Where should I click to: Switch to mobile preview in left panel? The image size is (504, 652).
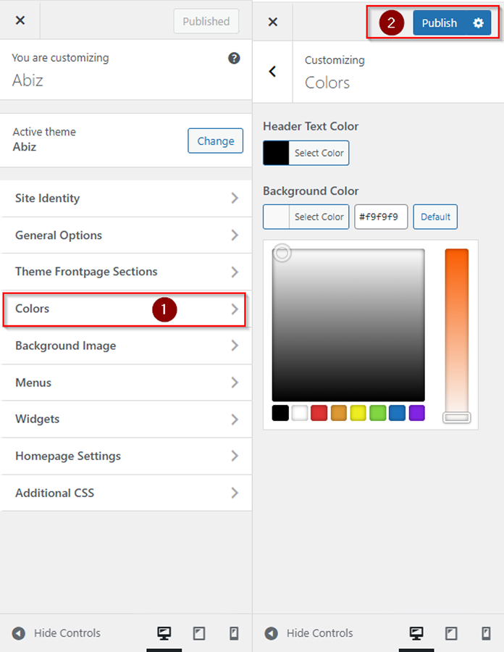234,633
